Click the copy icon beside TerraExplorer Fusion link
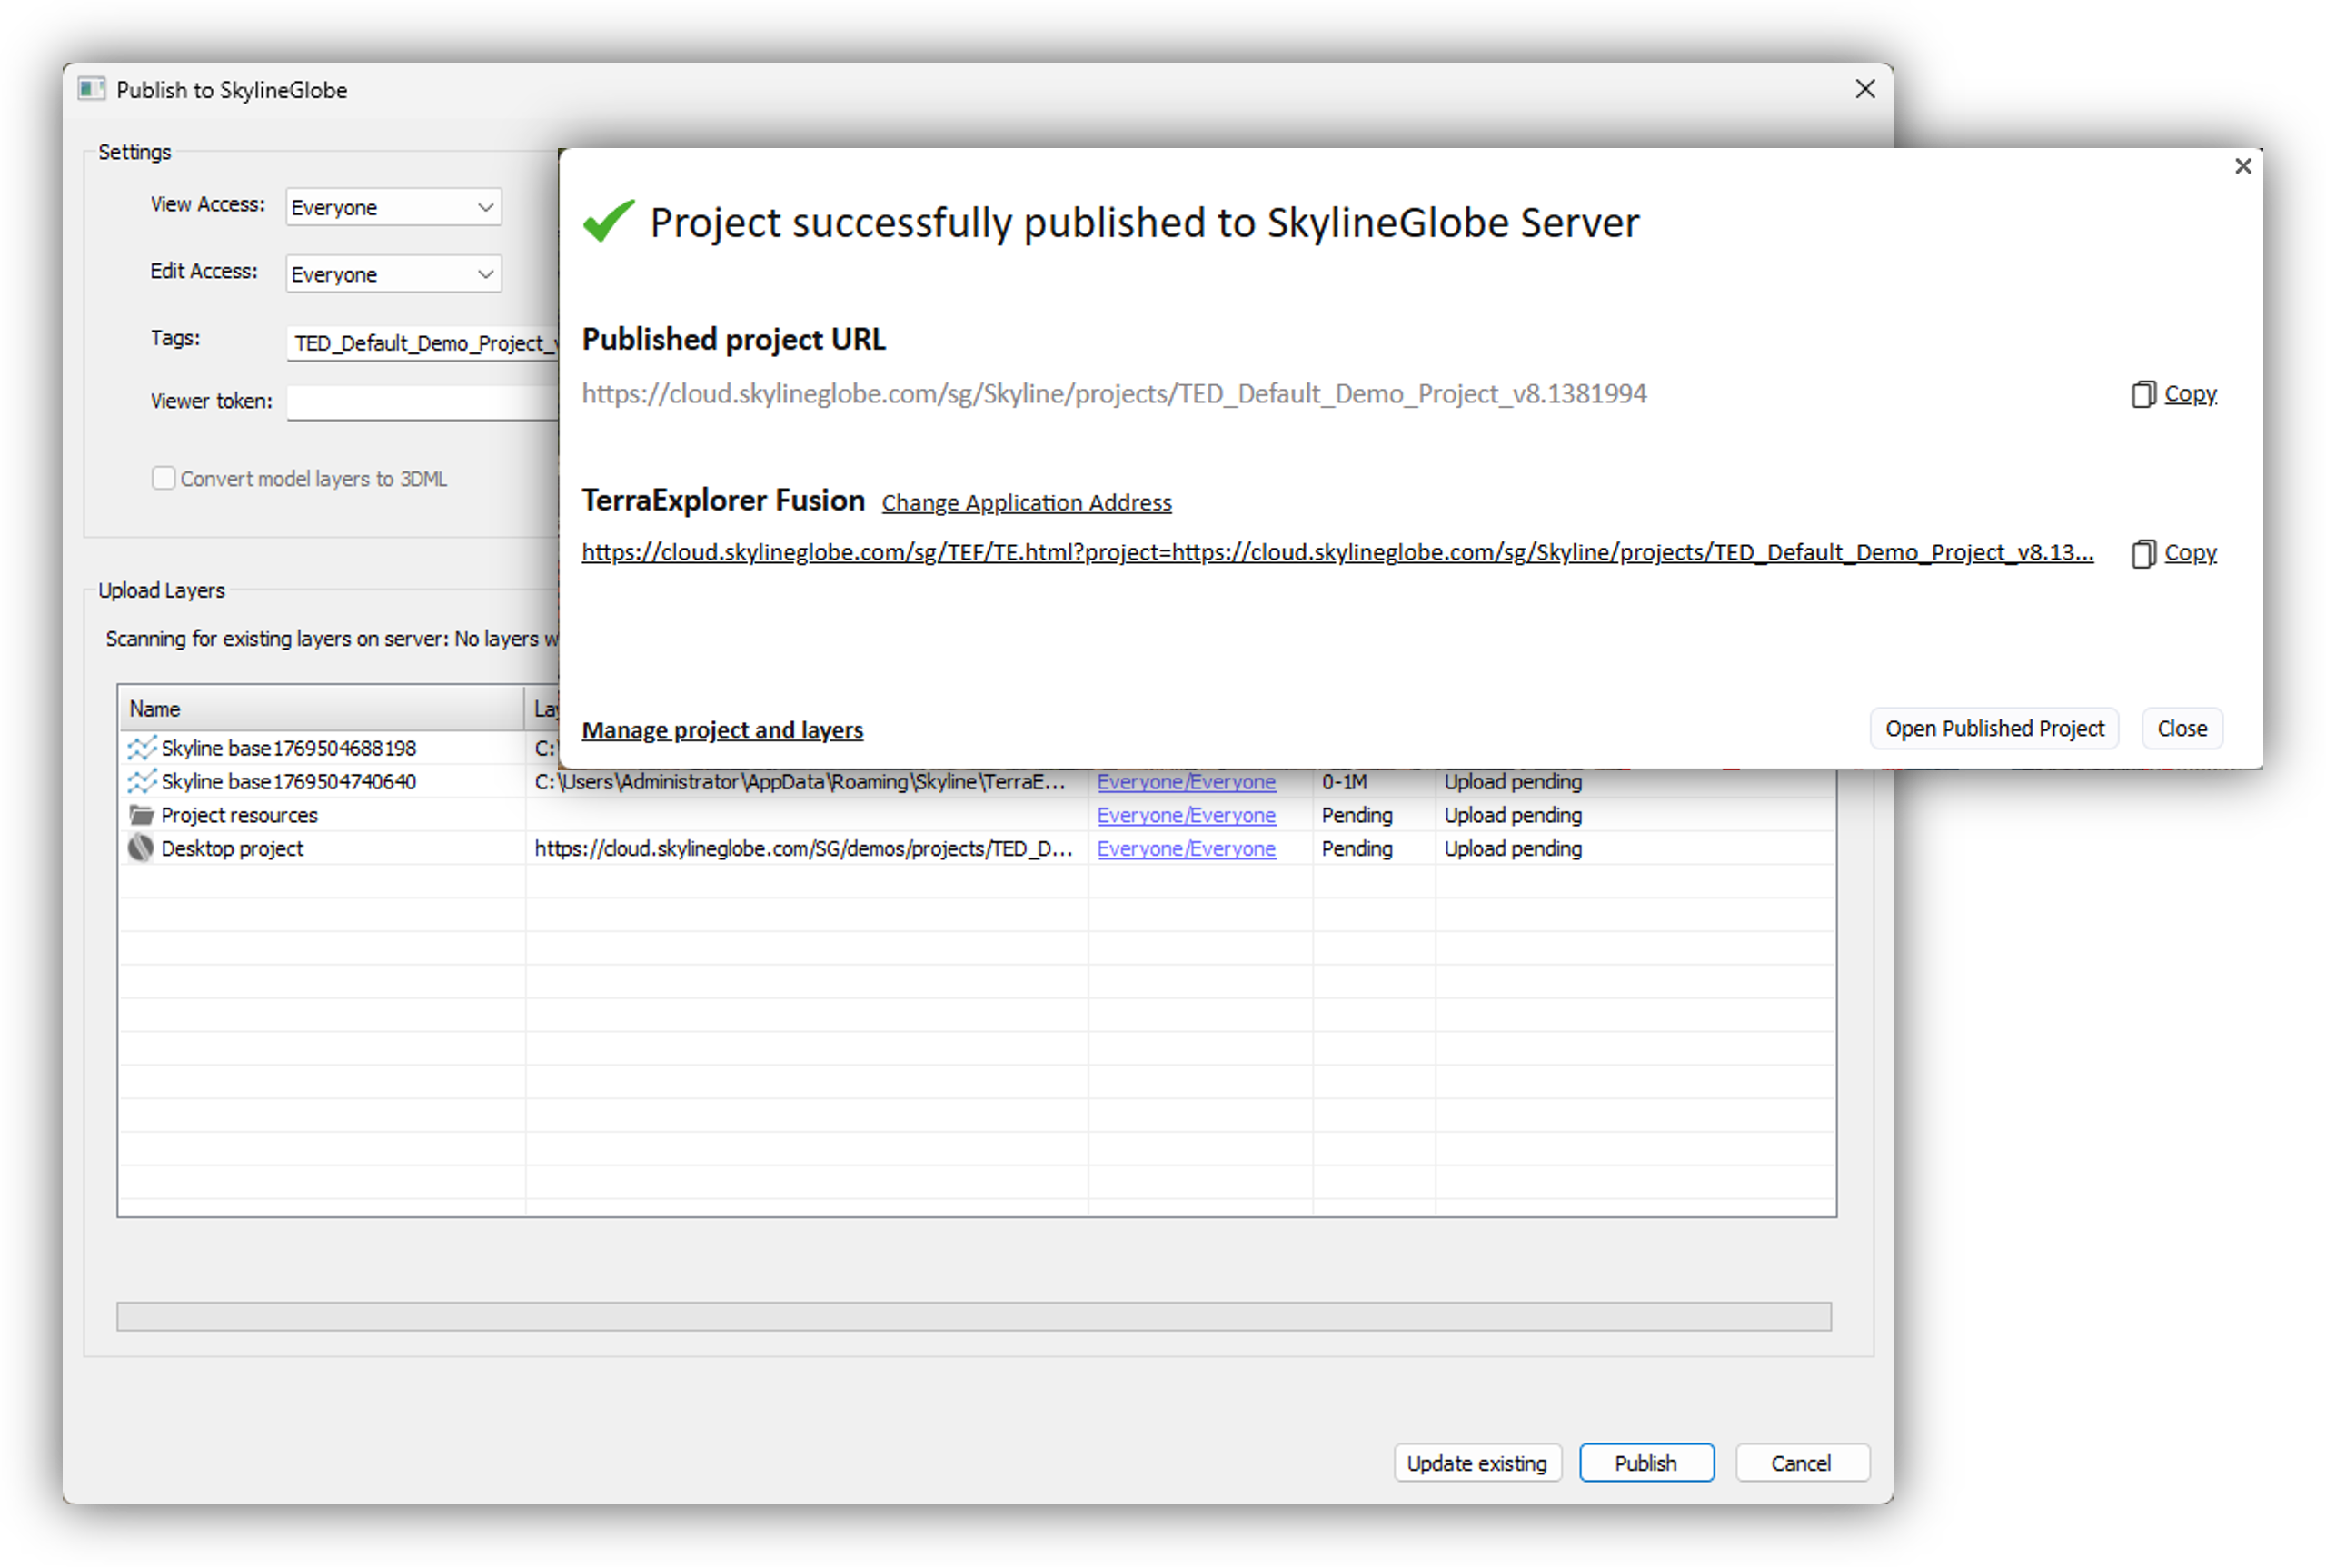Viewport: 2326px width, 1567px height. [x=2141, y=552]
